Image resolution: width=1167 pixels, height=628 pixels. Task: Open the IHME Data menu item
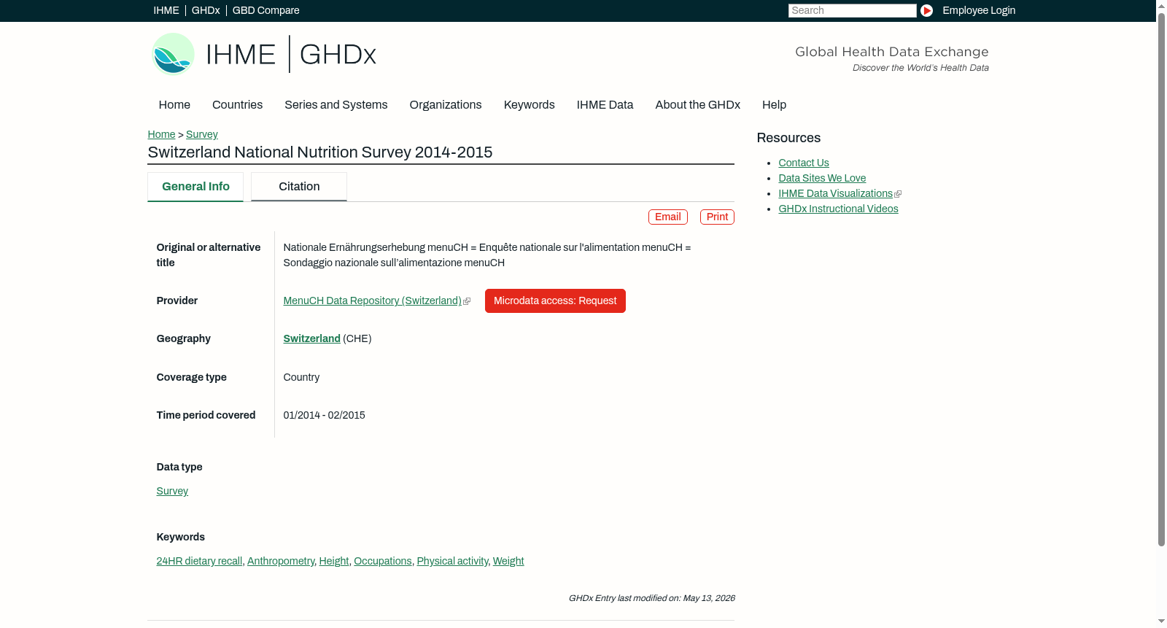(x=605, y=104)
